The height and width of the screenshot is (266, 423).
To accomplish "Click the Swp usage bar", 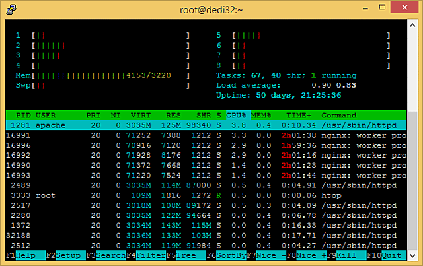I will coord(103,85).
